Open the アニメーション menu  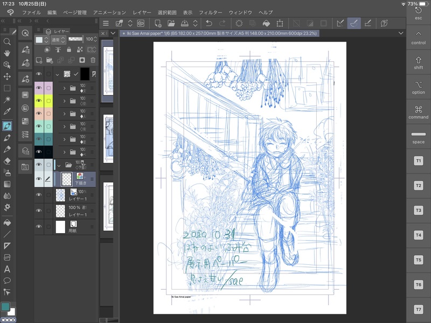tap(109, 12)
